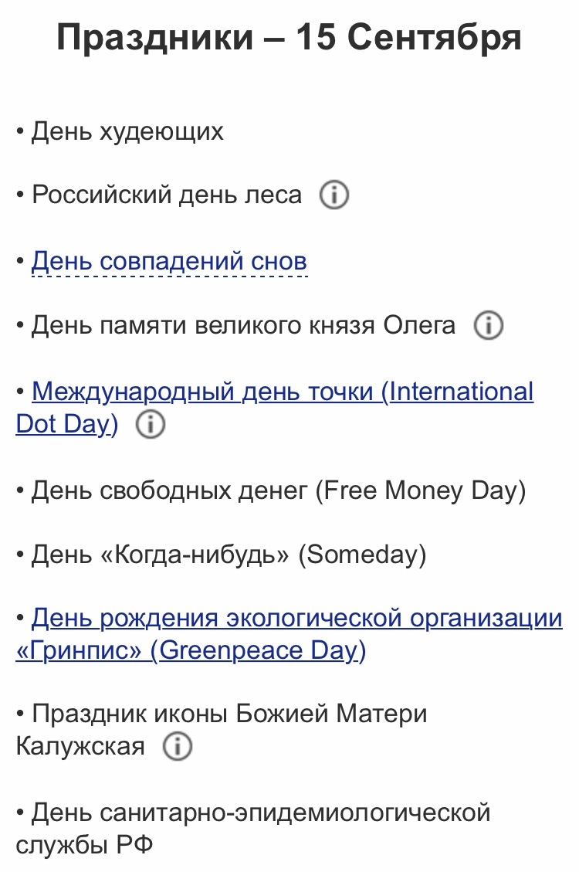
Task: Click the службы РФ text
Action: 84,845
